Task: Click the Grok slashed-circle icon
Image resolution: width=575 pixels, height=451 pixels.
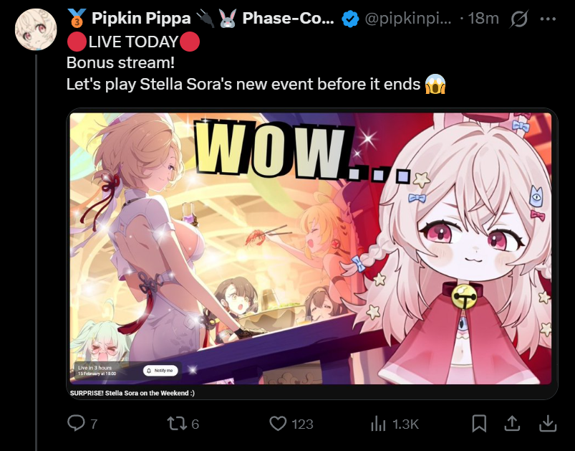Action: click(x=519, y=19)
